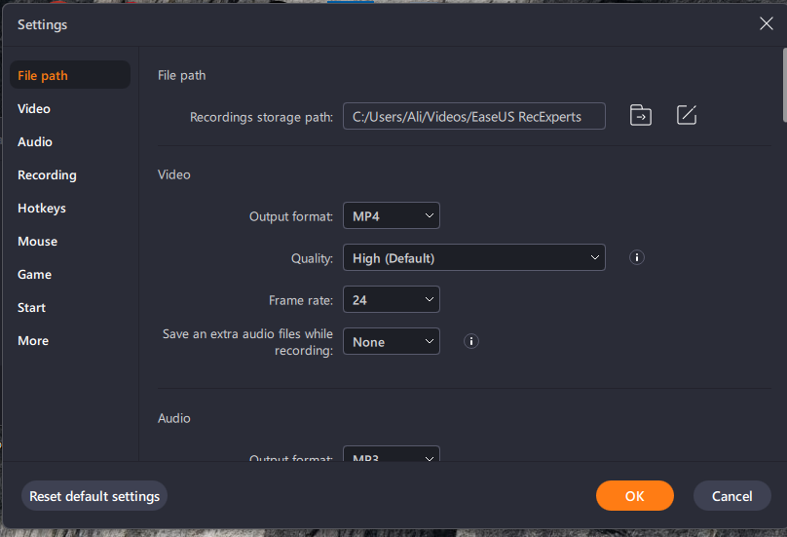Select Audio in the settings sidebar
This screenshot has height=537, width=787.
(x=35, y=142)
